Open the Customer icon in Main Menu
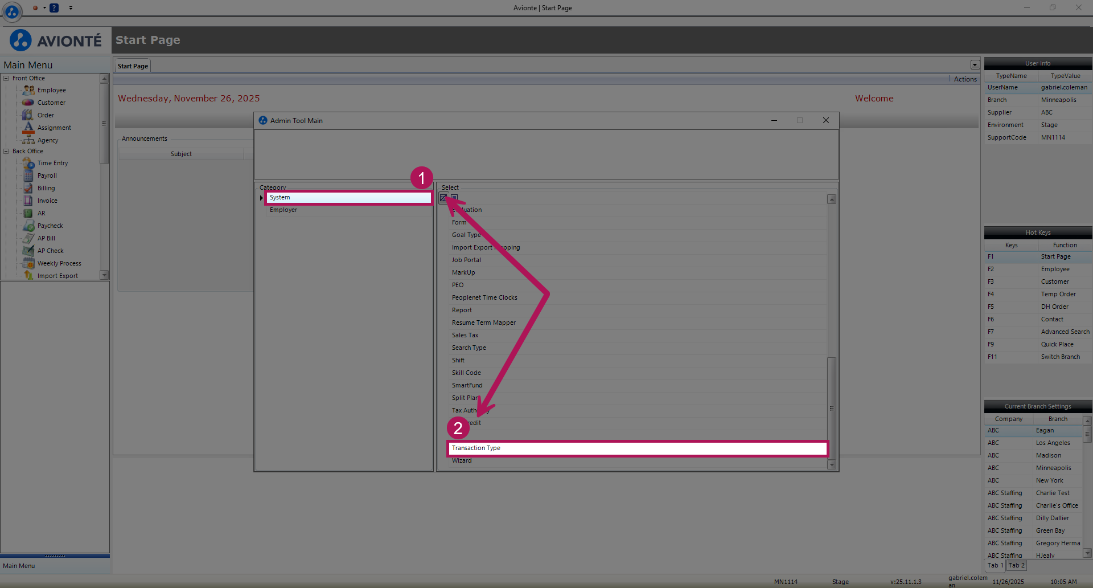The image size is (1093, 588). pyautogui.click(x=28, y=103)
